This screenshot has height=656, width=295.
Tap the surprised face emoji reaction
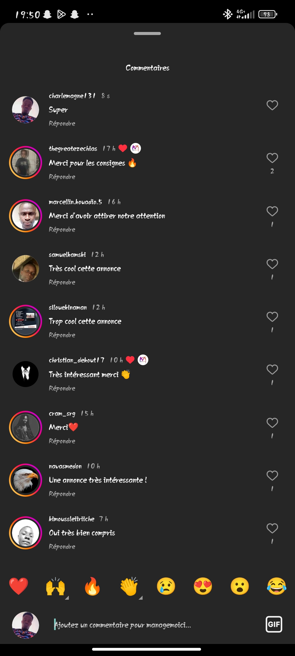tap(240, 586)
